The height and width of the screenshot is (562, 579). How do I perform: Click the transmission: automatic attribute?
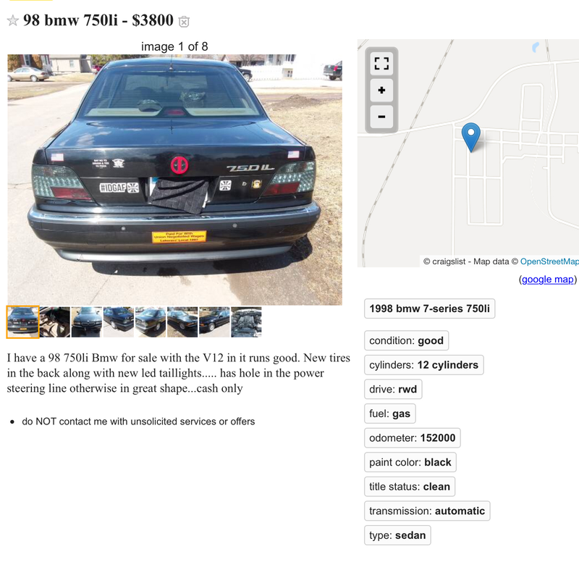427,511
